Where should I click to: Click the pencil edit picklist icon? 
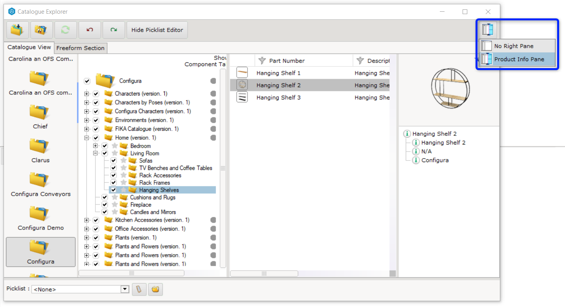point(139,289)
